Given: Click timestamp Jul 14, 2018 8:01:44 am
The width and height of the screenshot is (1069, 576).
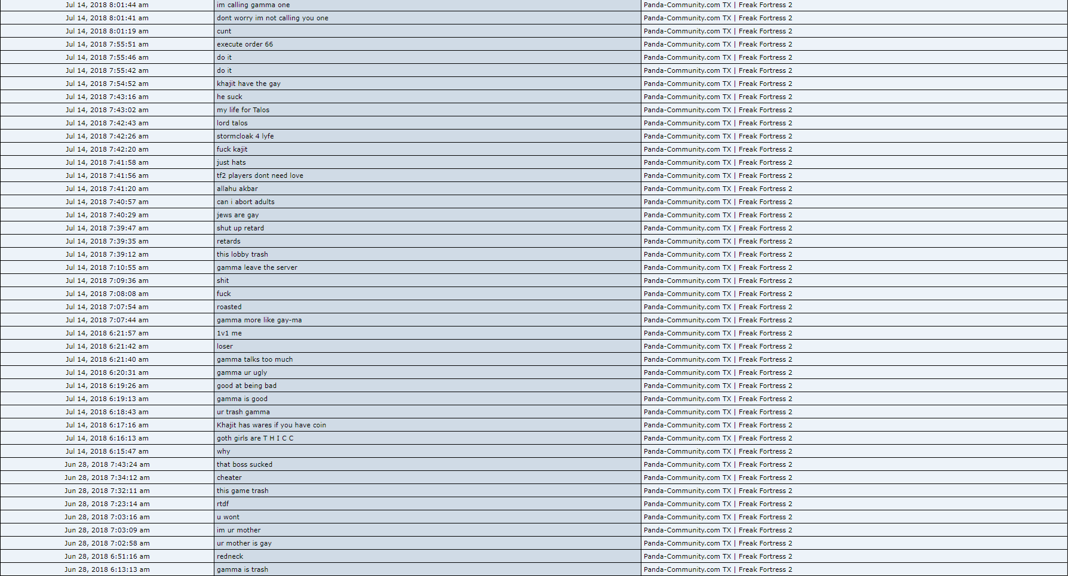Looking at the screenshot, I should (107, 5).
